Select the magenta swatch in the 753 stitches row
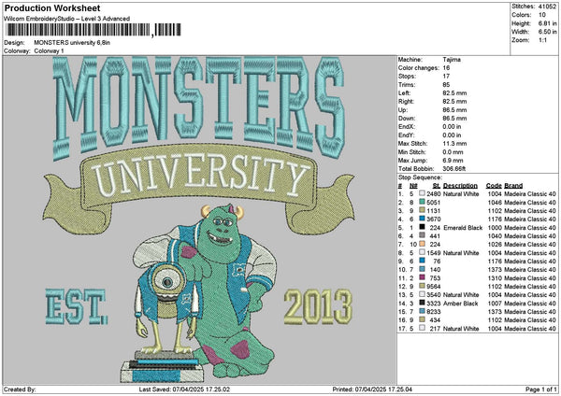This screenshot has width=561, height=396. (x=423, y=277)
